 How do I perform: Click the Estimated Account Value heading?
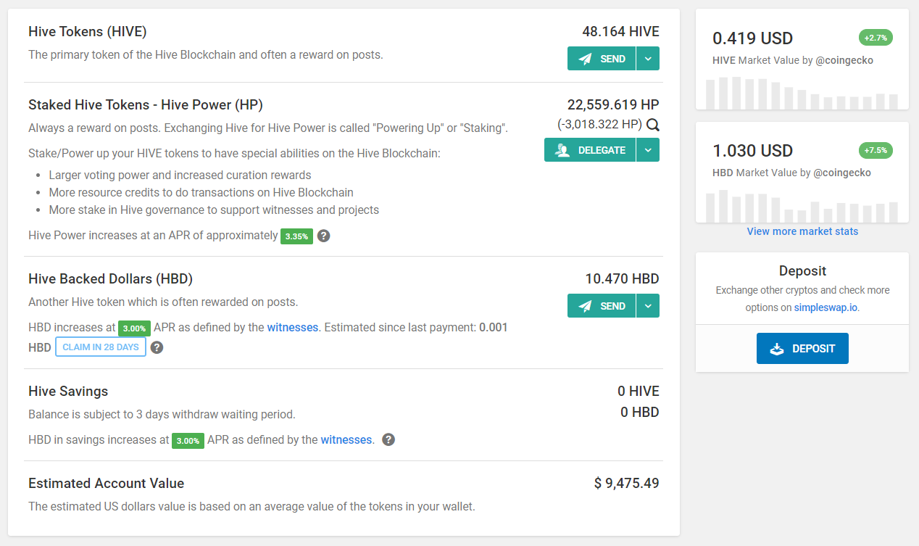106,484
